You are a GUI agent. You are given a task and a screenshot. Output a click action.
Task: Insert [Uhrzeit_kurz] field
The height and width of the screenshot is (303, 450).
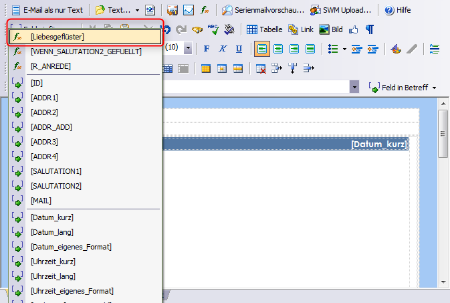(x=85, y=262)
